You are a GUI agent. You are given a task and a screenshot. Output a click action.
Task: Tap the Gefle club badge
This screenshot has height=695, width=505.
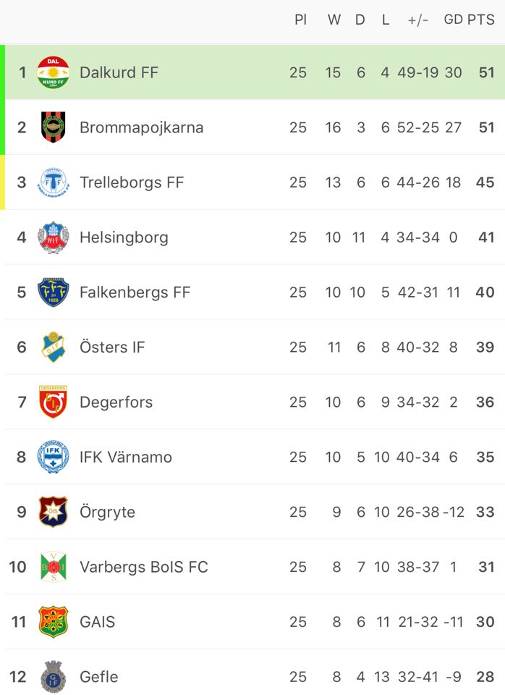click(x=53, y=677)
